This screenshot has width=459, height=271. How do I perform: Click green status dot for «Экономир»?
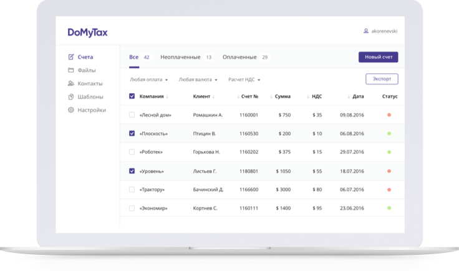[x=389, y=208]
